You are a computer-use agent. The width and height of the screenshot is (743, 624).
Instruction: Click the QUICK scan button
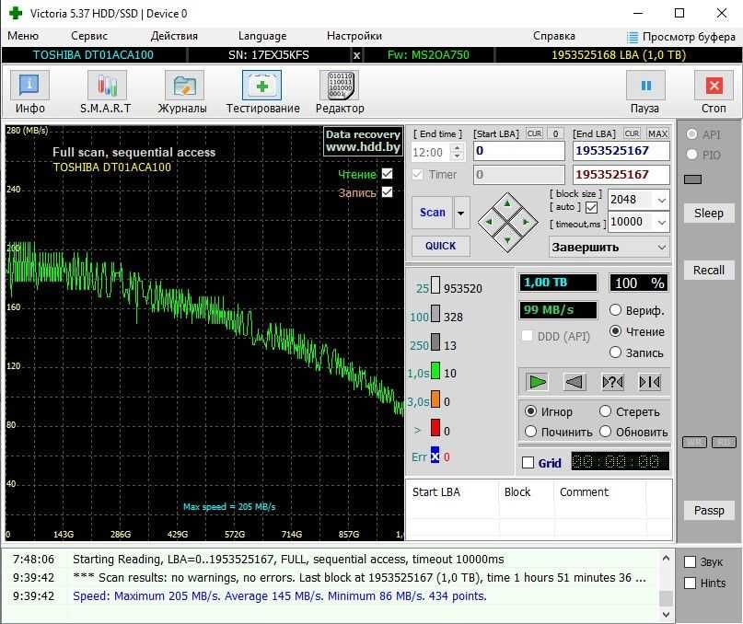(440, 246)
